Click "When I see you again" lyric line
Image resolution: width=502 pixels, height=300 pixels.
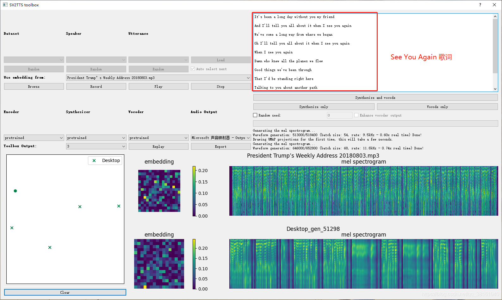coord(274,52)
